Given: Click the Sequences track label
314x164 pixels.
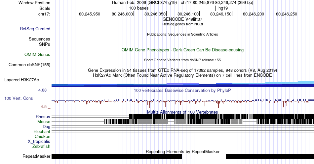Looking at the screenshot, I should pos(39,39).
